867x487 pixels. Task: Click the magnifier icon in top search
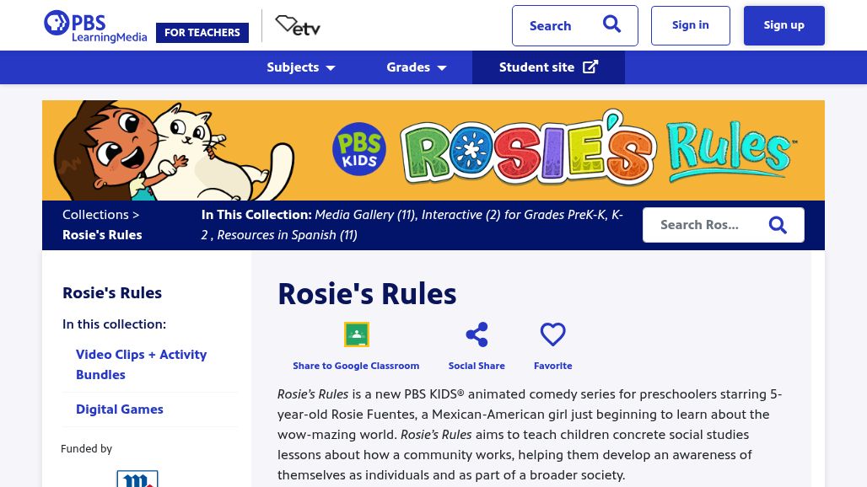611,25
